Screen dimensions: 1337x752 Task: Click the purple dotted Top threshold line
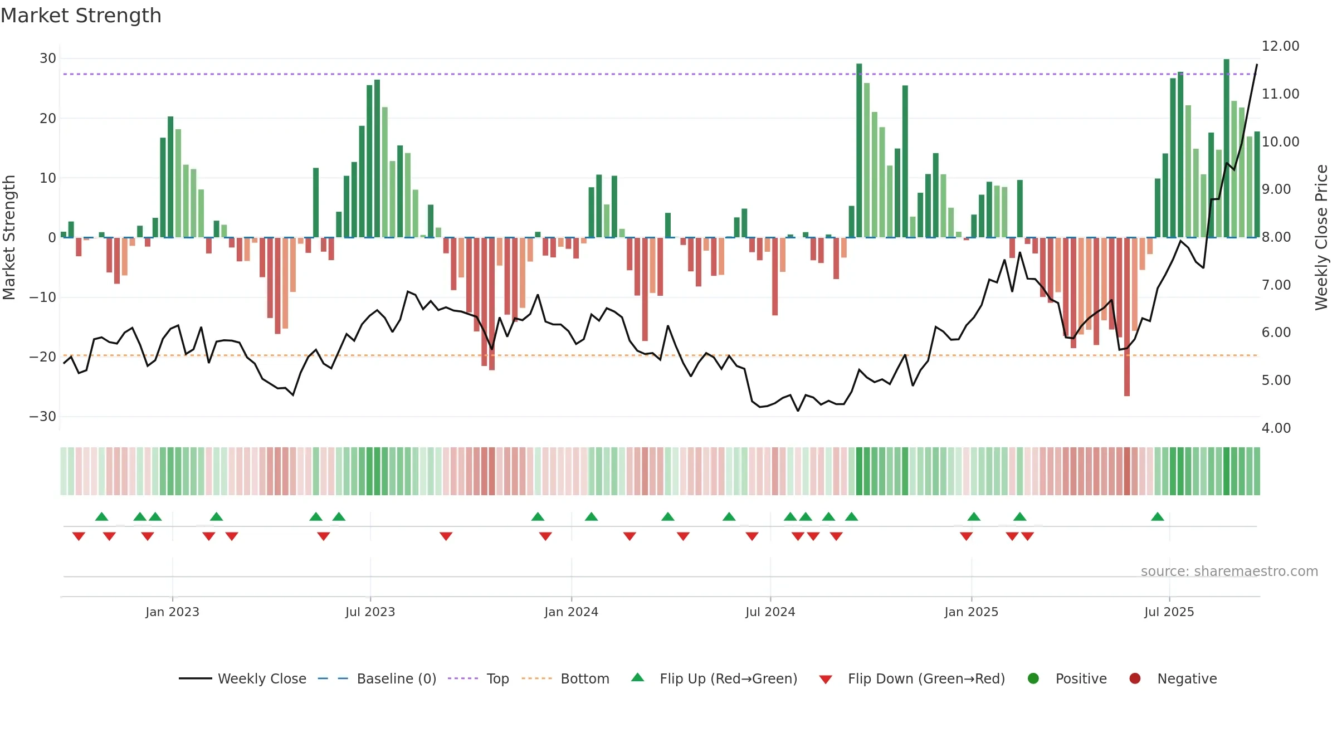pos(660,74)
